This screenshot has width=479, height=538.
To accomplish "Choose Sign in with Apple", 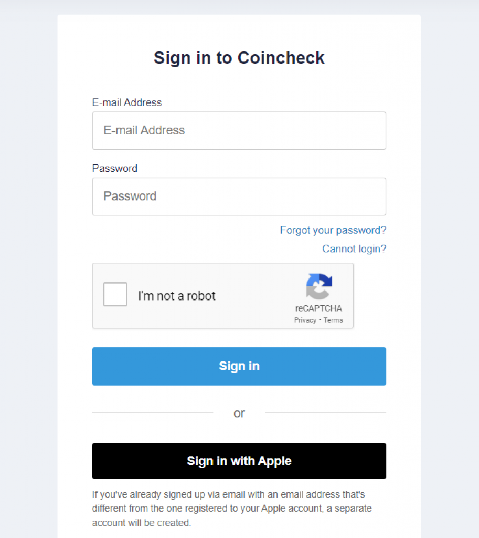I will [x=239, y=461].
